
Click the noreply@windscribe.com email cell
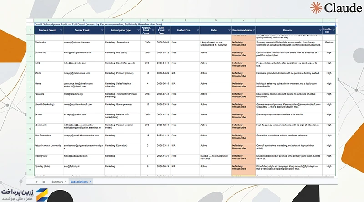pyautogui.click(x=84, y=46)
